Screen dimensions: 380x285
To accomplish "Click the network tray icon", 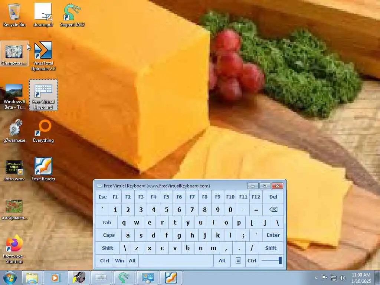I will tap(334, 278).
